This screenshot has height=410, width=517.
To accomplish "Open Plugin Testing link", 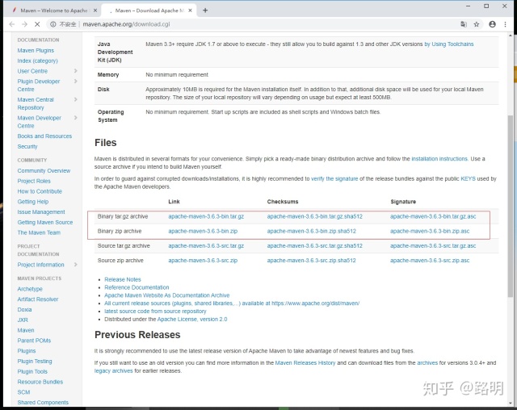I will (35, 362).
